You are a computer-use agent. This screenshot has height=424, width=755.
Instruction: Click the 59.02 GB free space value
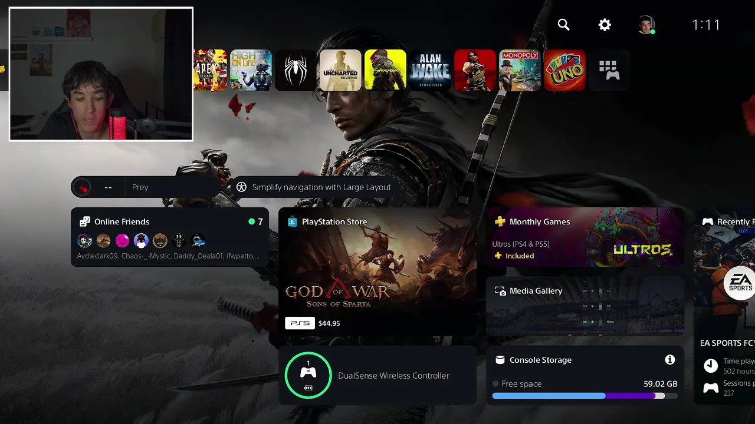(x=661, y=383)
